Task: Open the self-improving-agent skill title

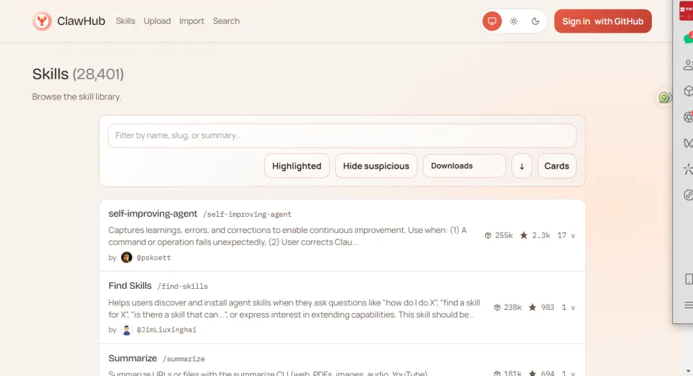Action: tap(153, 214)
